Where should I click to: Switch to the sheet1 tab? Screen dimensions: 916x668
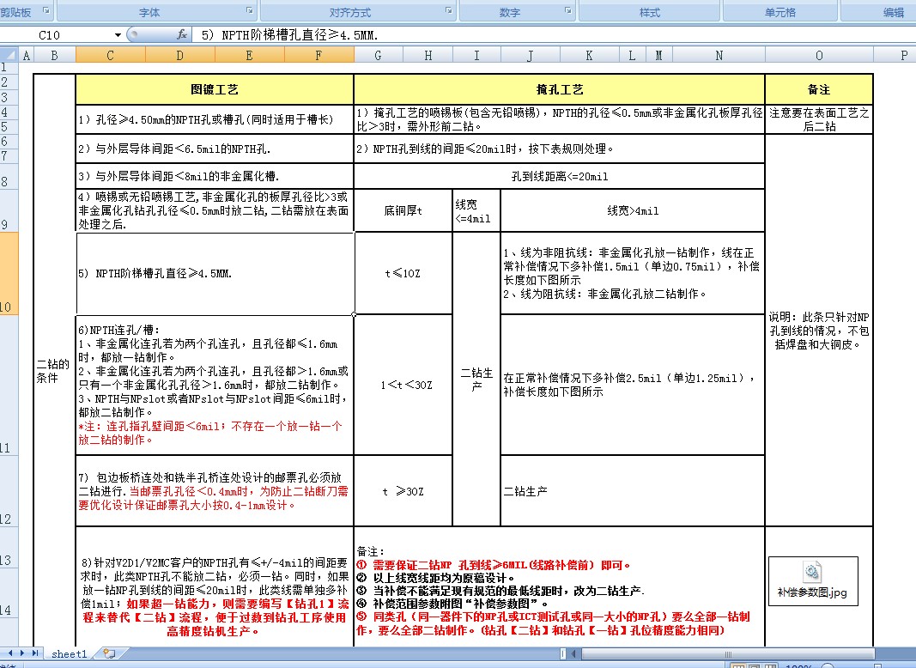70,654
